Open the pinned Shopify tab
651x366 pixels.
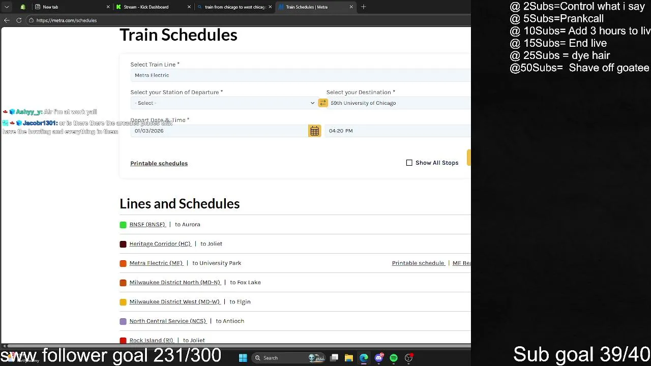coord(23,7)
